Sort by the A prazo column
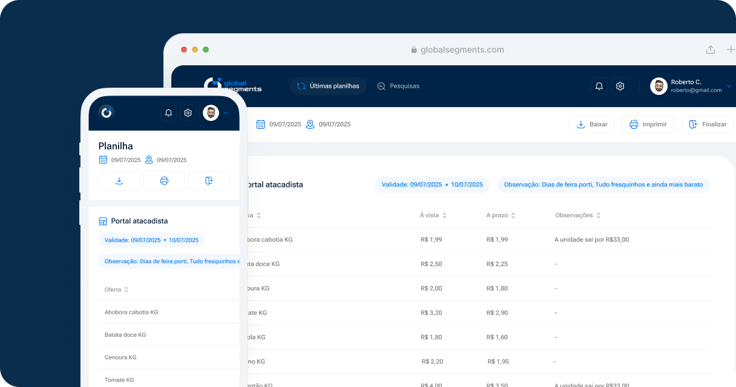This screenshot has width=736, height=387. pos(501,215)
